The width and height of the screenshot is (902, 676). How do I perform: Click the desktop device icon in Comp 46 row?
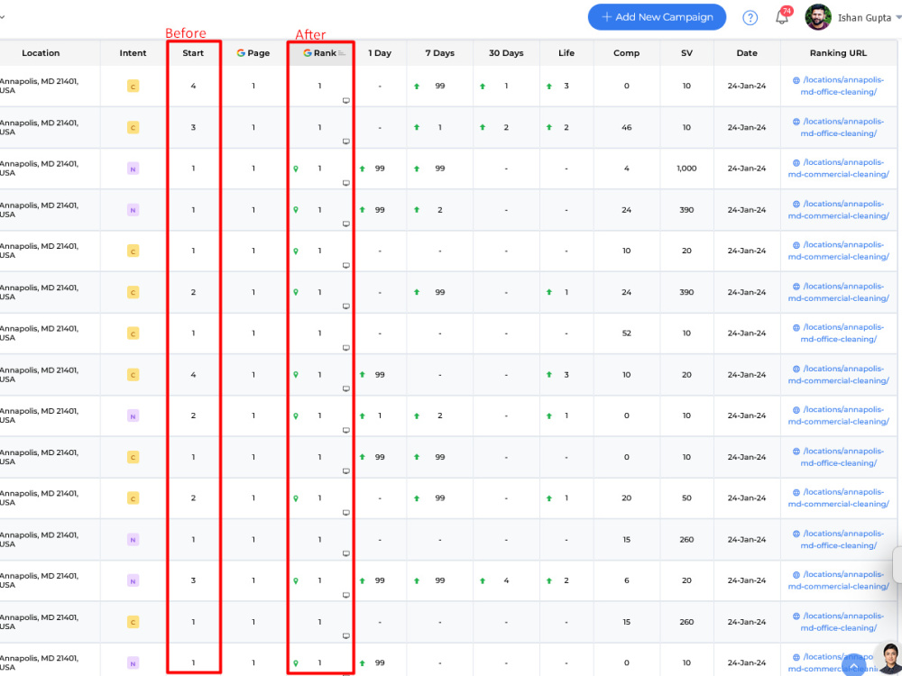point(346,142)
